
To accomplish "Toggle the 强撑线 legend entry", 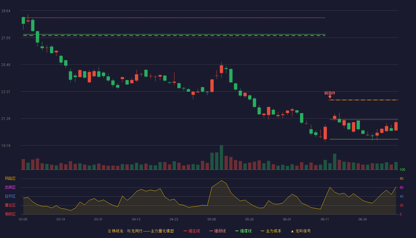I will point(243,231).
